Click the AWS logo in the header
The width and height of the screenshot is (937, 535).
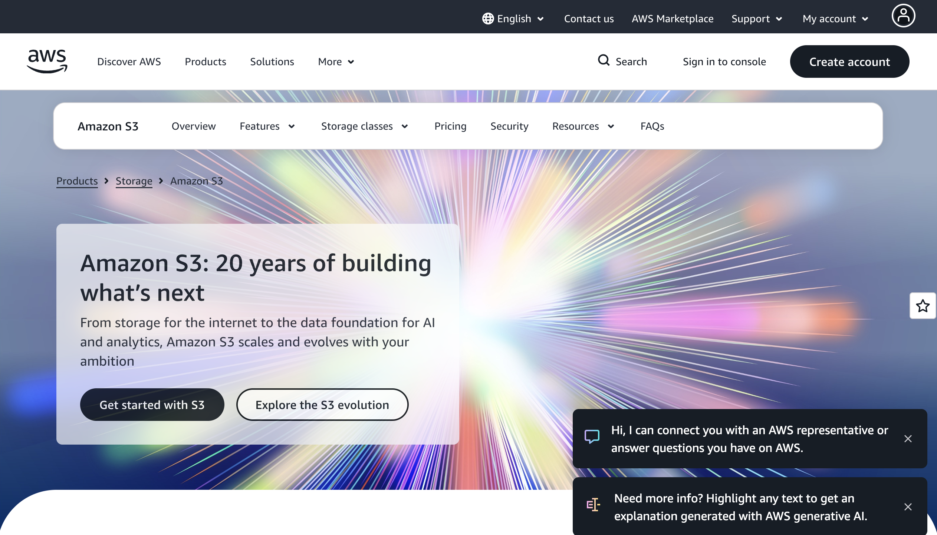47,61
